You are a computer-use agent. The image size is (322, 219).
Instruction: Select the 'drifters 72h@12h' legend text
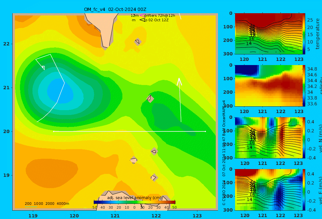(159, 15)
